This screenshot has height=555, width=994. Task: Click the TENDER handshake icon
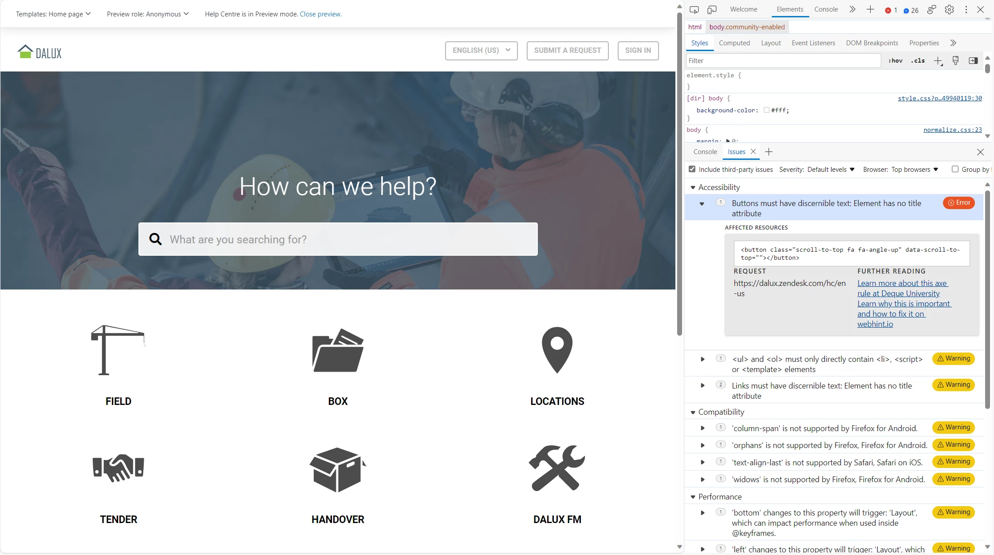click(118, 468)
